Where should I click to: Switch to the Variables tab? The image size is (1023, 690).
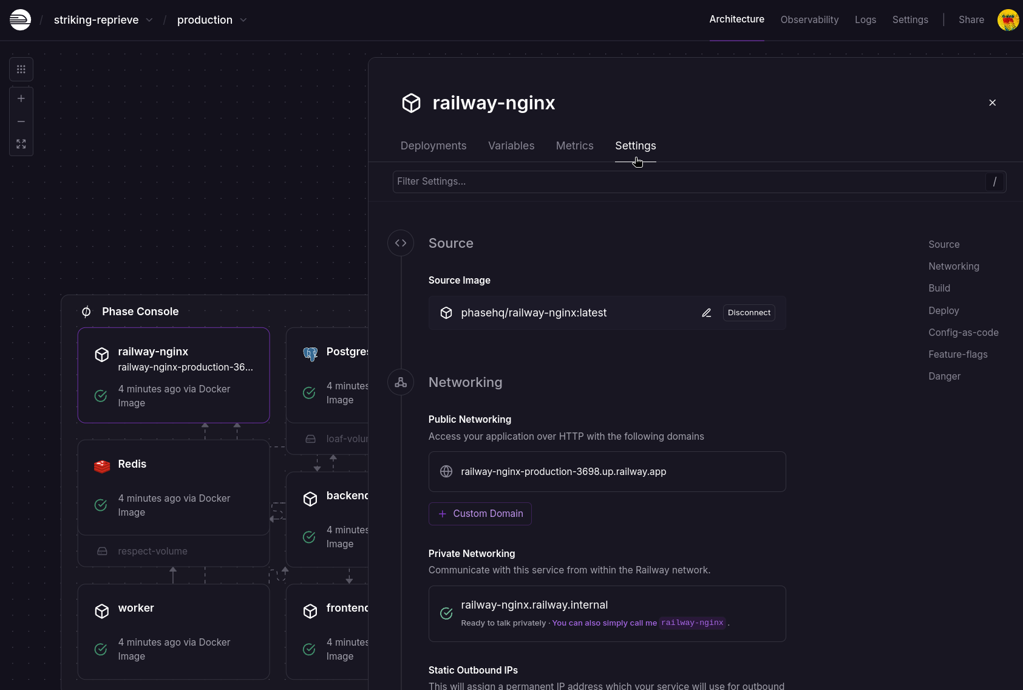[511, 146]
